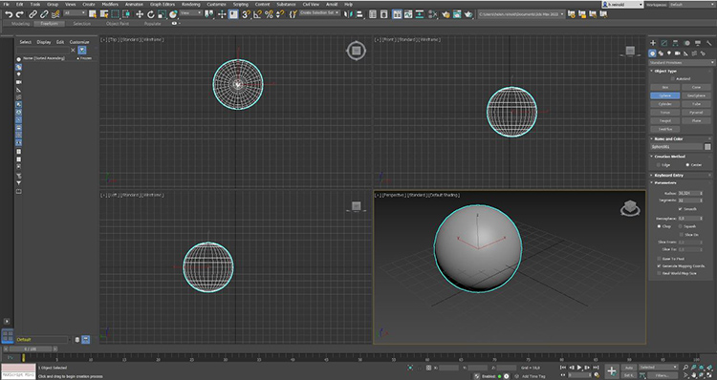
Task: Click the Play Animation button
Action: click(579, 368)
